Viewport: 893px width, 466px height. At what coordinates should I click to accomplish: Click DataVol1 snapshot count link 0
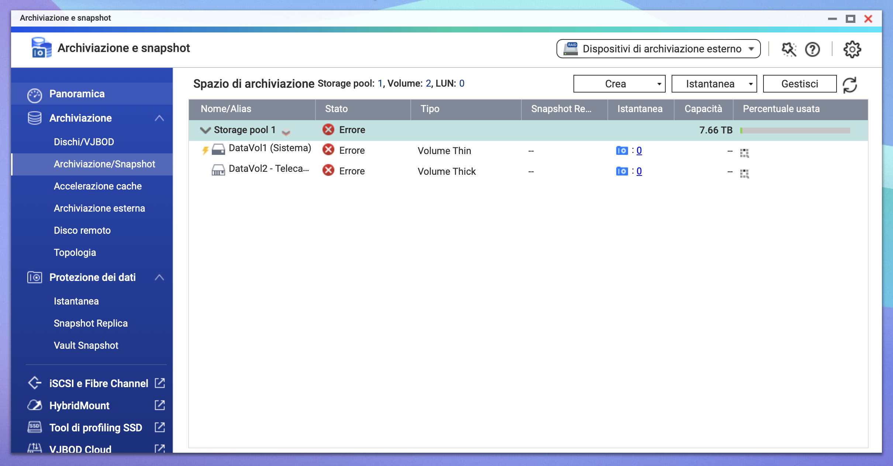[x=639, y=150]
